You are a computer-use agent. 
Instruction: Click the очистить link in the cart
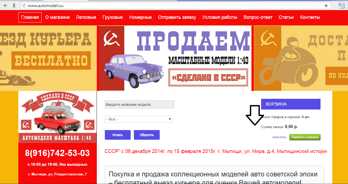point(279,137)
